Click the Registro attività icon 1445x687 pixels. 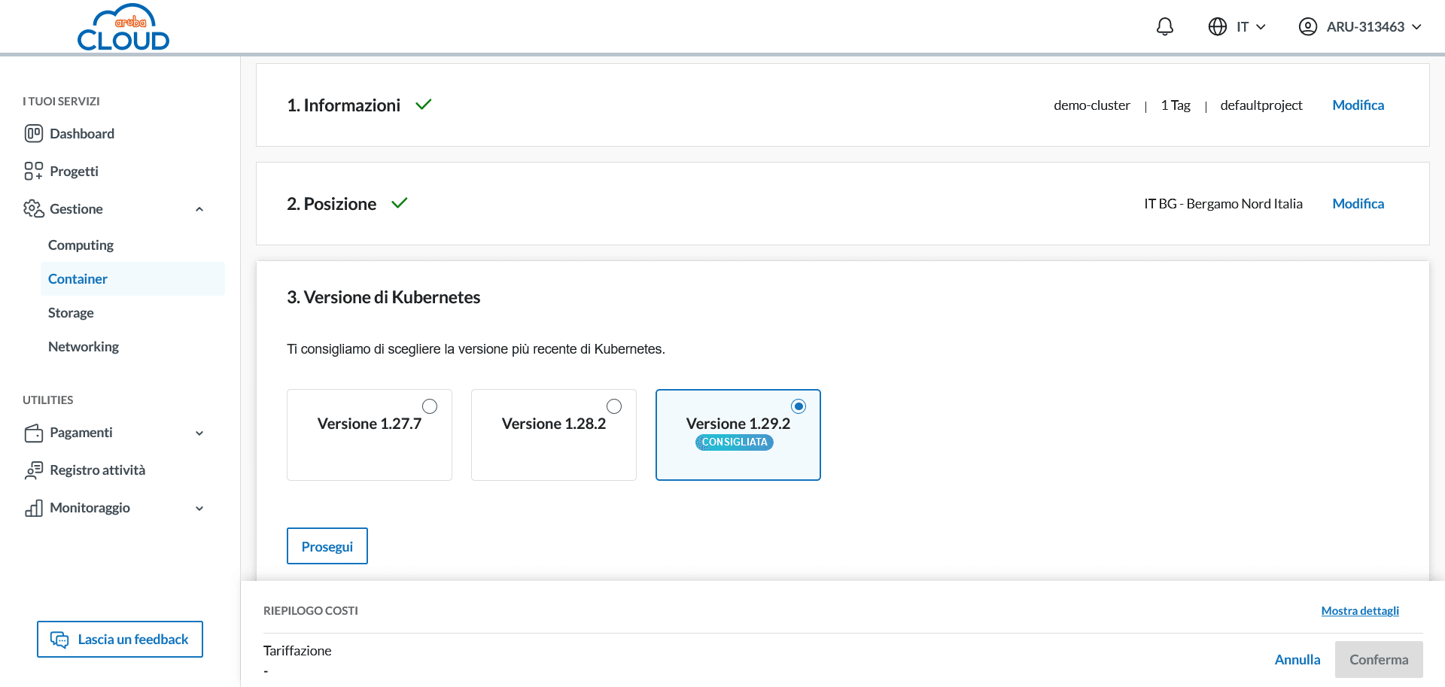pyautogui.click(x=34, y=470)
